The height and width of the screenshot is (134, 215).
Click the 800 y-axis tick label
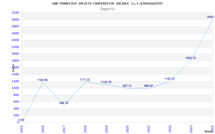point(16,95)
